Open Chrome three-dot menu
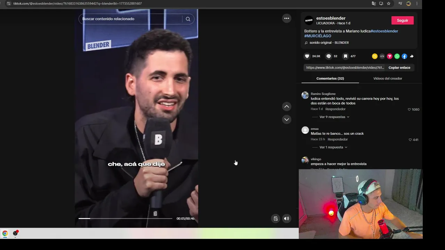 [x=417, y=3]
